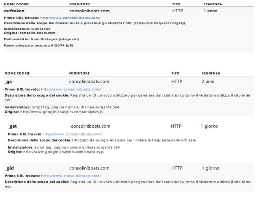Image resolution: width=258 pixels, height=199 pixels.
Task: Select the _gat cookie name
Action: pyautogui.click(x=12, y=126)
